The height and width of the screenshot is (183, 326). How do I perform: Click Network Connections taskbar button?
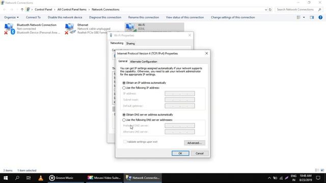(143, 178)
